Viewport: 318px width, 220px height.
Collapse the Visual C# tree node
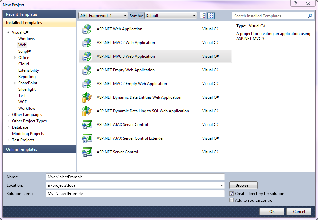(8, 32)
